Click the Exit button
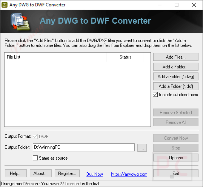Screen dimensions: 203x187 pyautogui.click(x=176, y=173)
